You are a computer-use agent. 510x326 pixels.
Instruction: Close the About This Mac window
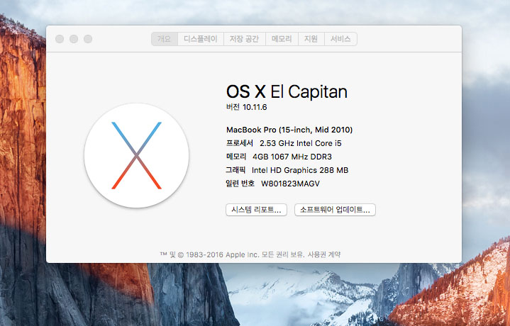point(60,39)
